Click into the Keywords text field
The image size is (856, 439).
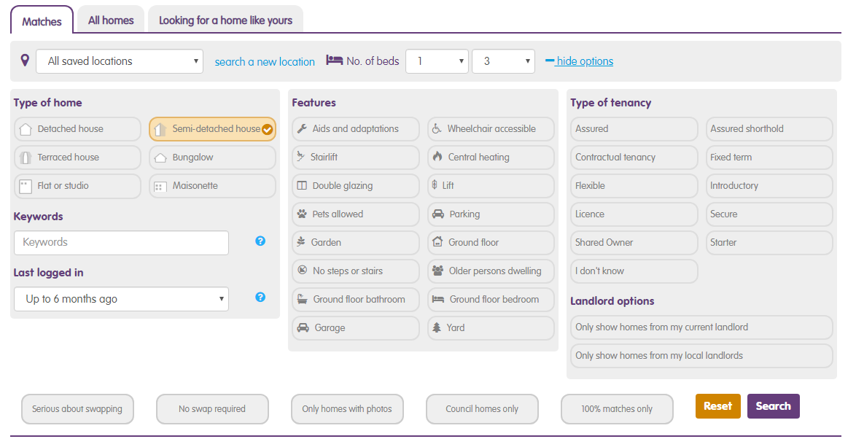pos(121,242)
